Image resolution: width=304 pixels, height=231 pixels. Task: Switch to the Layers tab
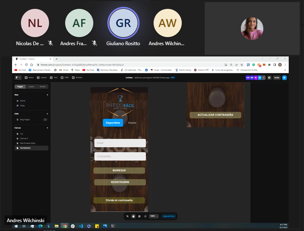[31, 87]
